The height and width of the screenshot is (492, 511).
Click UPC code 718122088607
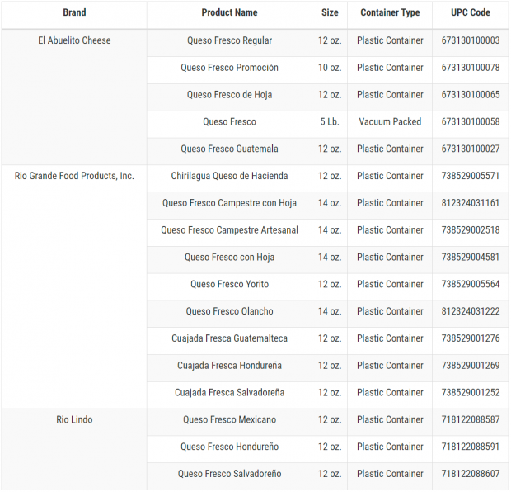(471, 474)
